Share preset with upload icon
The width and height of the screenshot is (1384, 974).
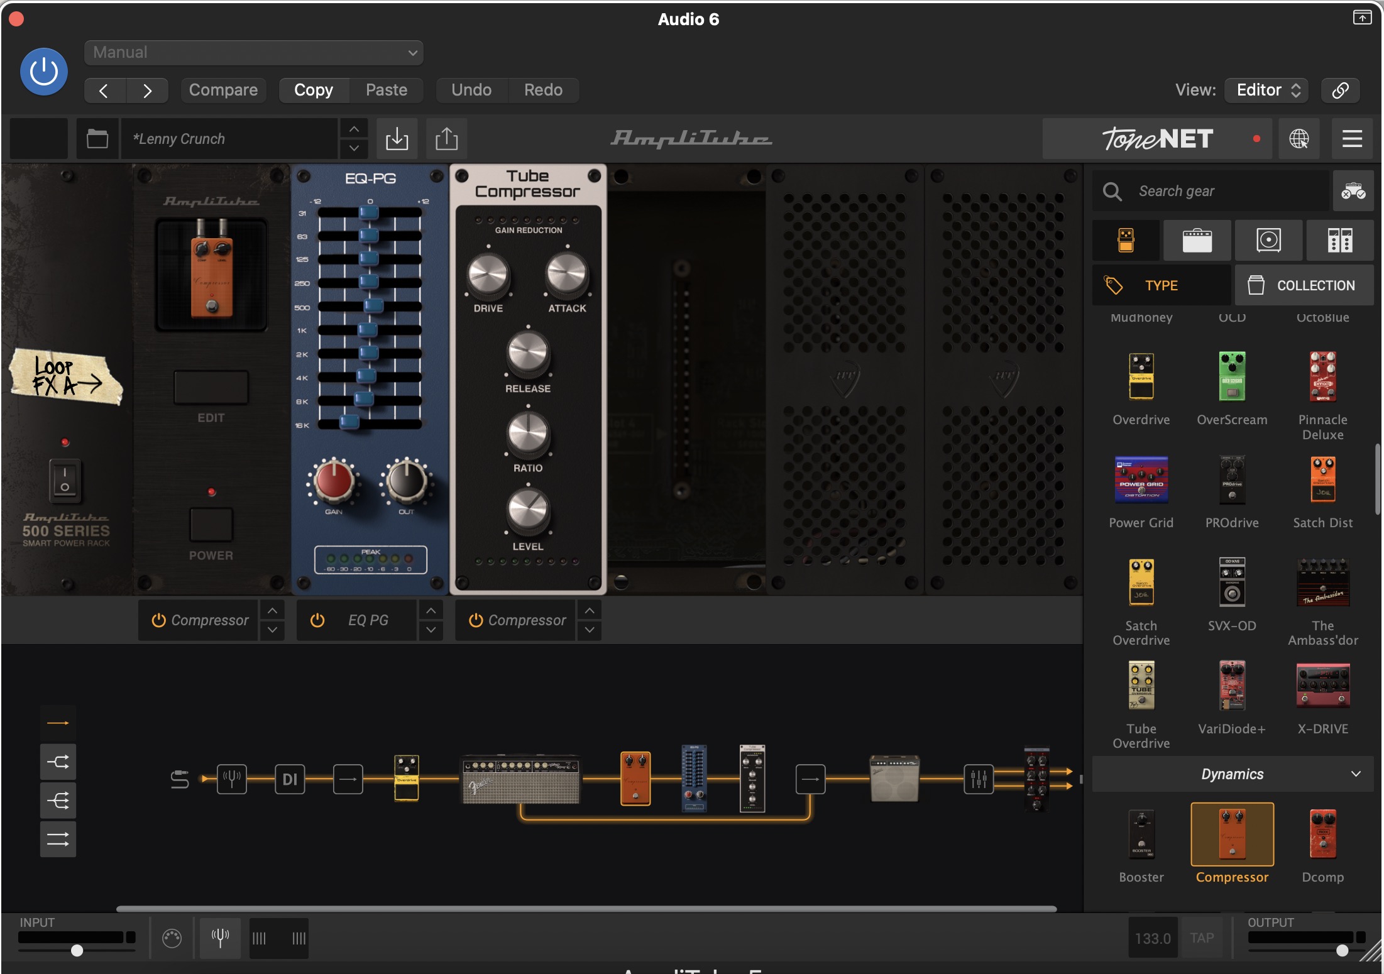pos(447,139)
